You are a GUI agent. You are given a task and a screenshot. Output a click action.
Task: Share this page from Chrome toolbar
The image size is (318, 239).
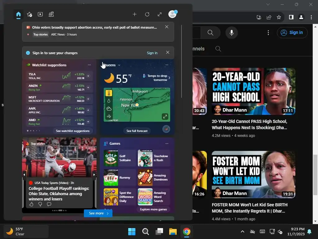(x=269, y=17)
